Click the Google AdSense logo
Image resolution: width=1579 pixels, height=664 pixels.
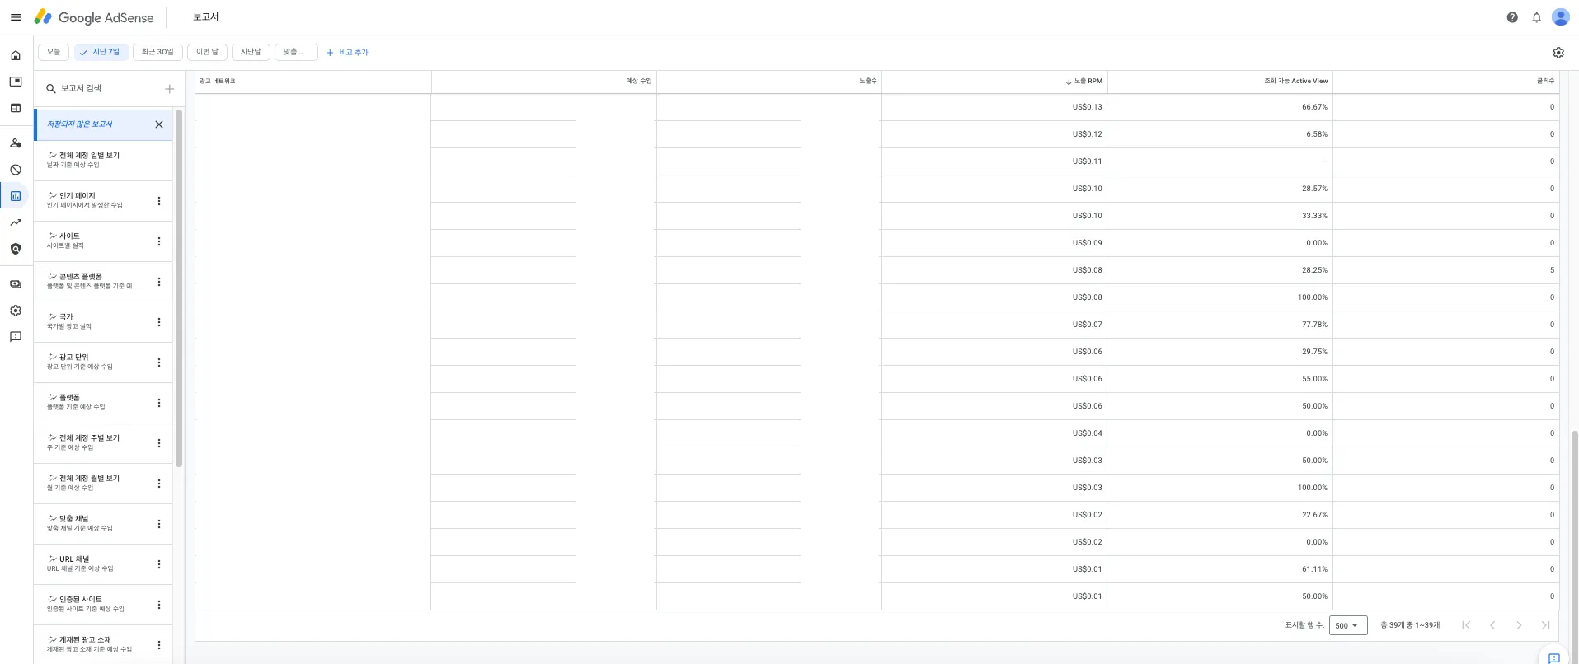coord(94,17)
